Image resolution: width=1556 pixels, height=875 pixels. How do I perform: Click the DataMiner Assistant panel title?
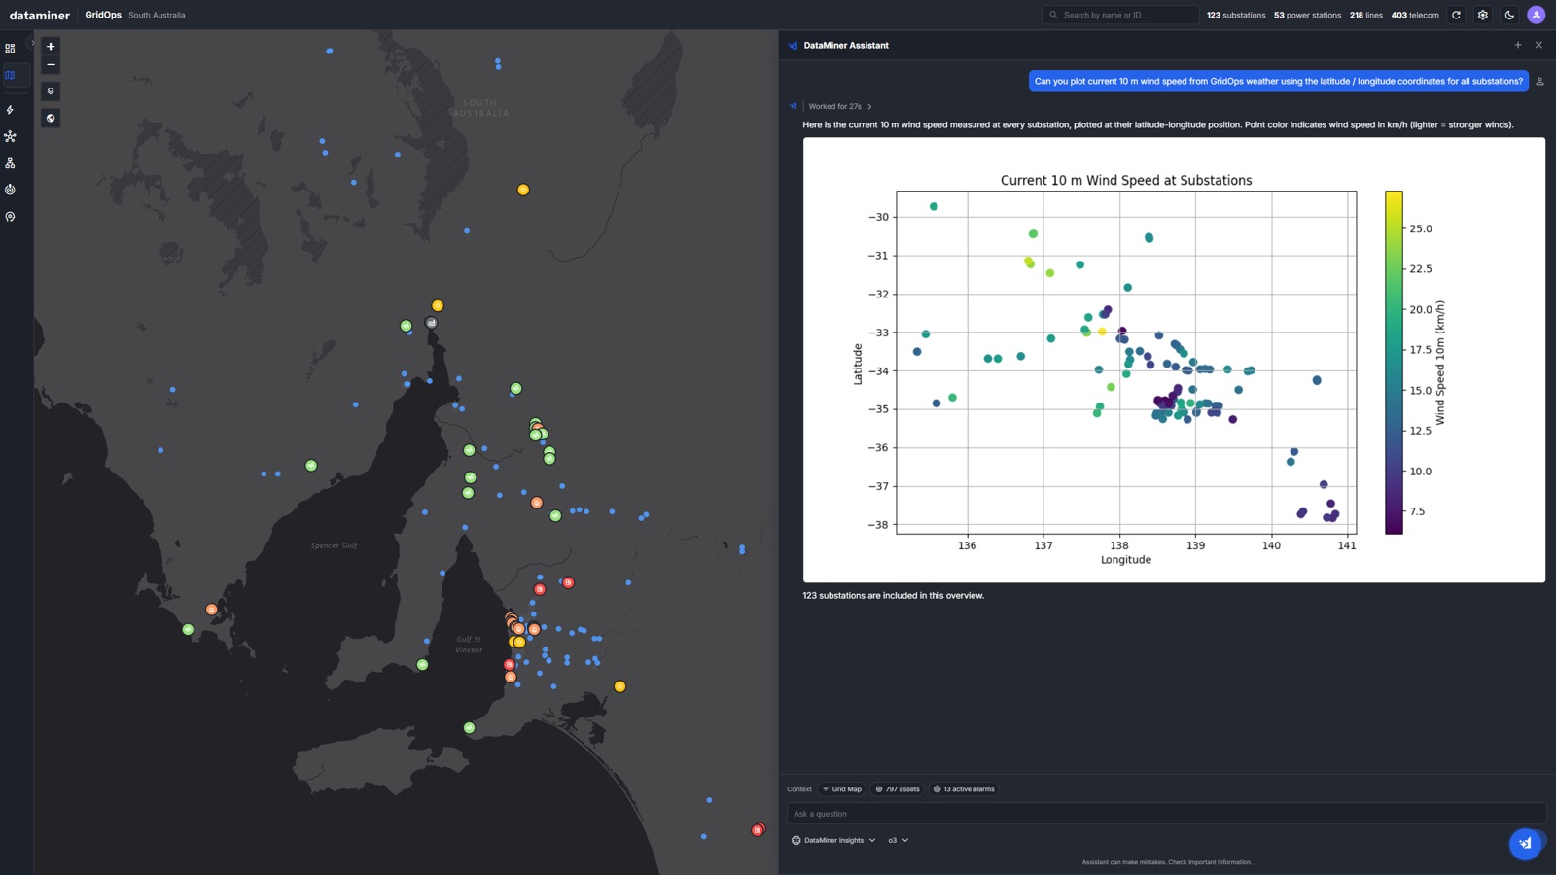click(x=846, y=45)
